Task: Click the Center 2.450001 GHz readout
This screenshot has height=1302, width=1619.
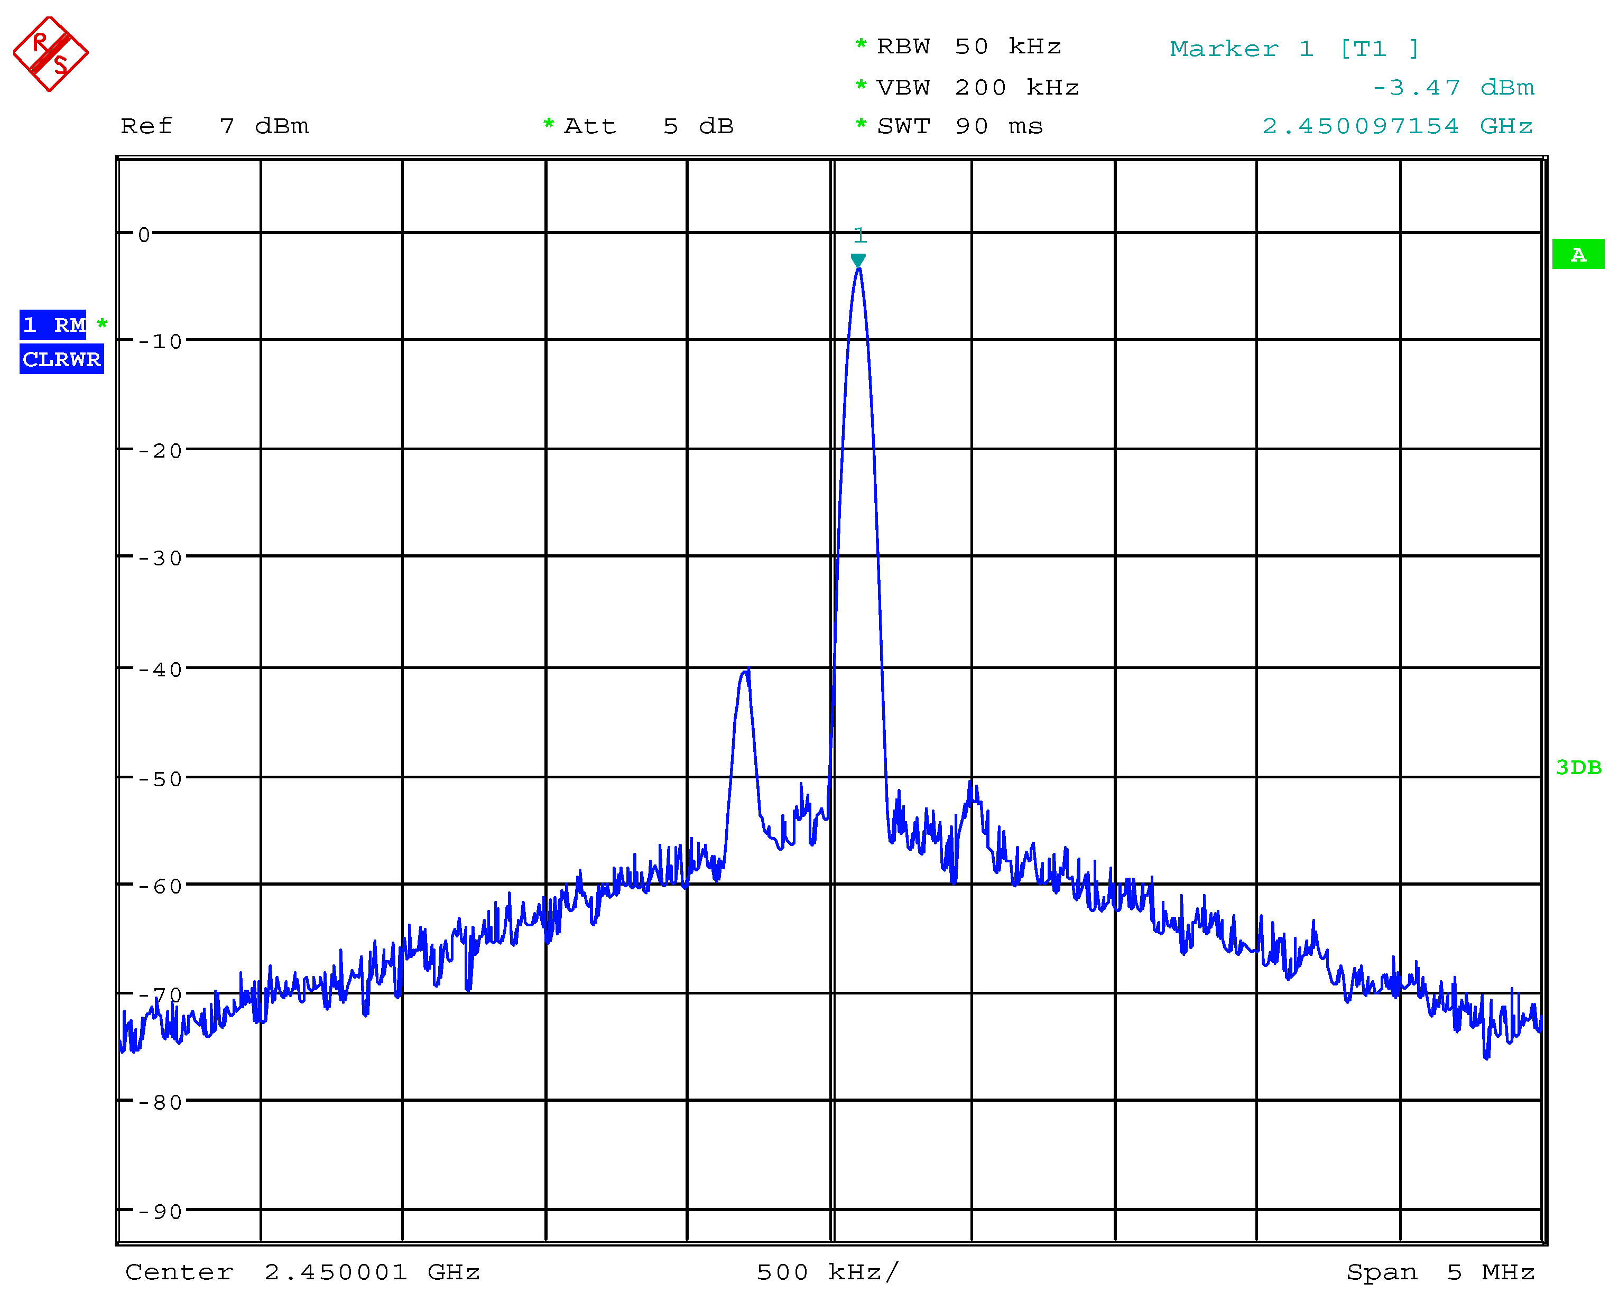Action: (x=303, y=1272)
